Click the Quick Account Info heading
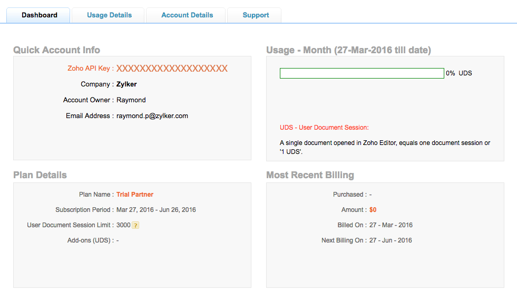Viewport: 517px width, 300px height. [56, 50]
